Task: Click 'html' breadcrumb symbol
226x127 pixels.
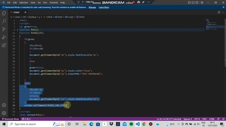Action: 60,17
